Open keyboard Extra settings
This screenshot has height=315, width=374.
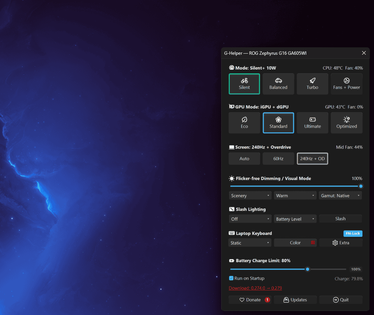coord(340,243)
